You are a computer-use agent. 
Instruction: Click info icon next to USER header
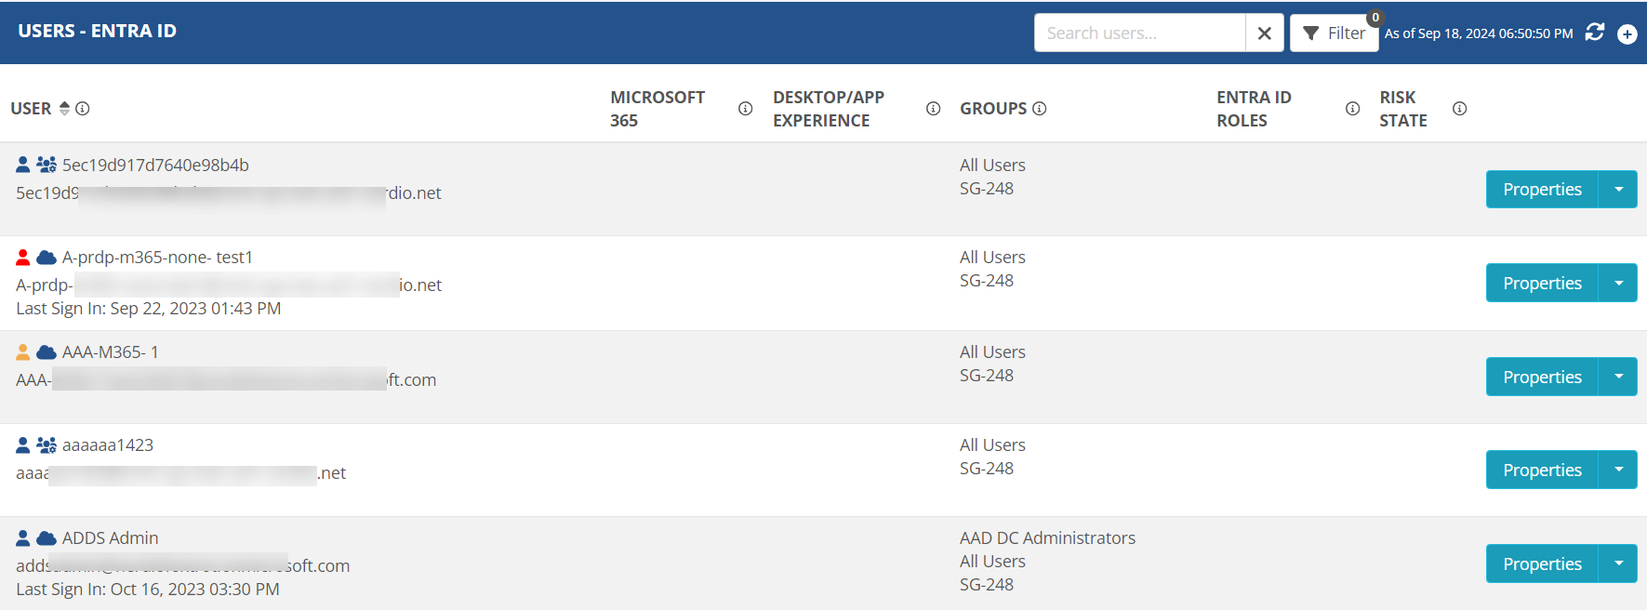click(83, 108)
